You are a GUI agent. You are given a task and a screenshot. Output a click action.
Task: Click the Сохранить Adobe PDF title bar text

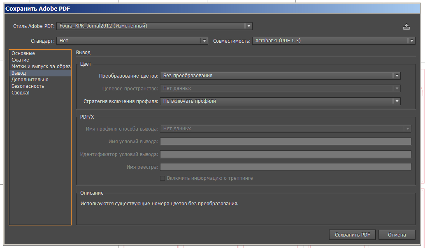tap(38, 9)
